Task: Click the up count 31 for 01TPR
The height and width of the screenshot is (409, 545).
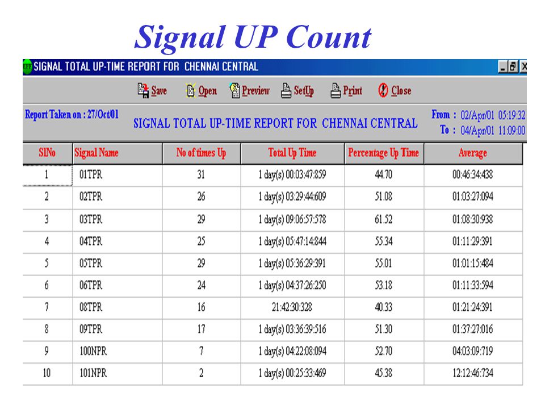Action: coord(201,174)
